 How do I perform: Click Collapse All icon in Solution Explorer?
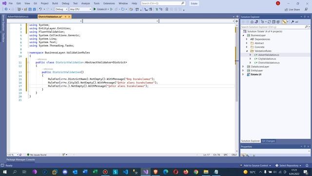tap(273, 22)
